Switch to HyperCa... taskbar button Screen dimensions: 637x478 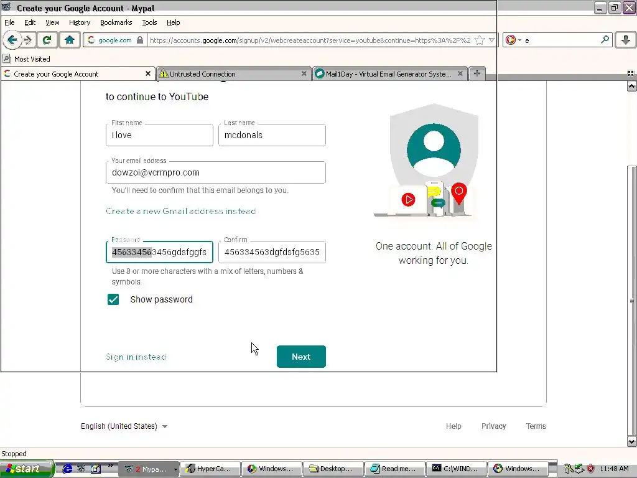(210, 469)
